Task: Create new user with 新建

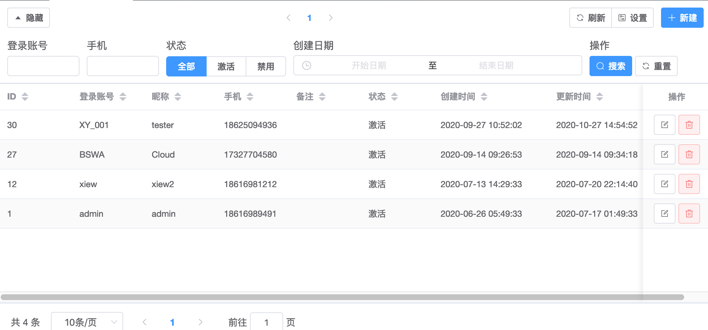Action: [682, 18]
